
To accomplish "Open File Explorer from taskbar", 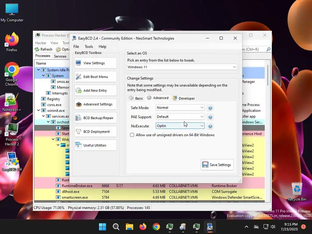I will pyautogui.click(x=129, y=227).
